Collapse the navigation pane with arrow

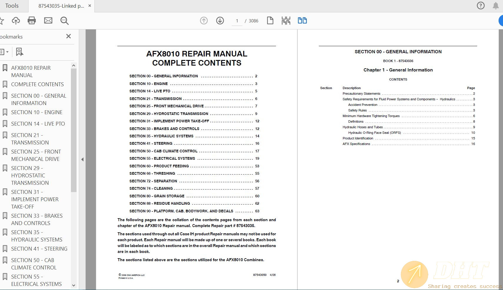pyautogui.click(x=82, y=159)
